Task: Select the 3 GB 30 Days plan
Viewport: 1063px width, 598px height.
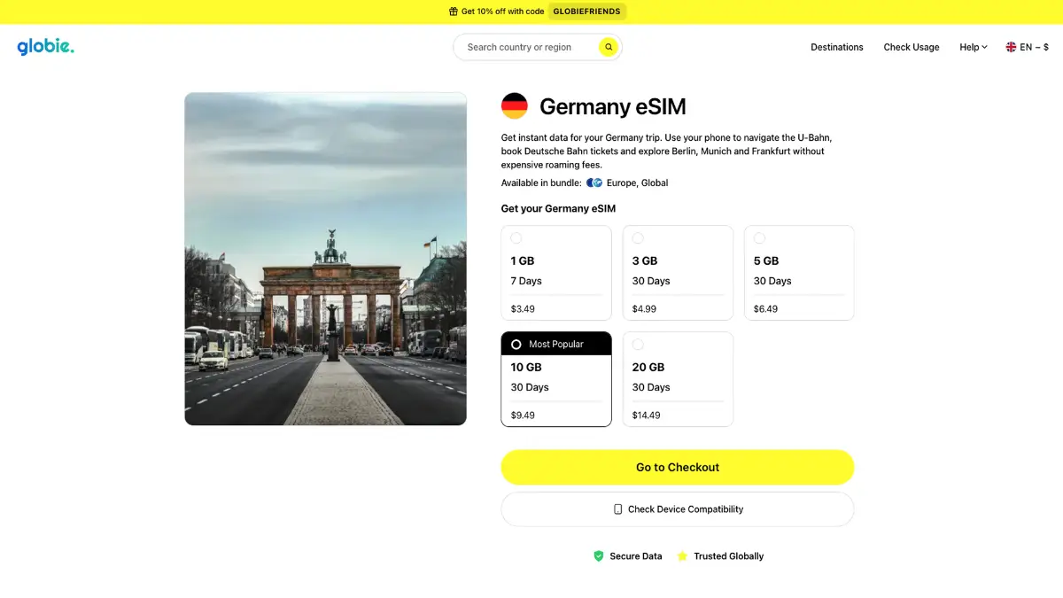Action: point(678,273)
